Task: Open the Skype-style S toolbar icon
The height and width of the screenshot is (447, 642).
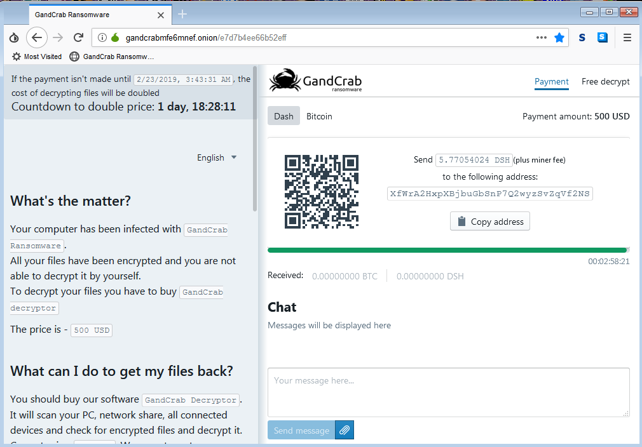Action: 603,37
